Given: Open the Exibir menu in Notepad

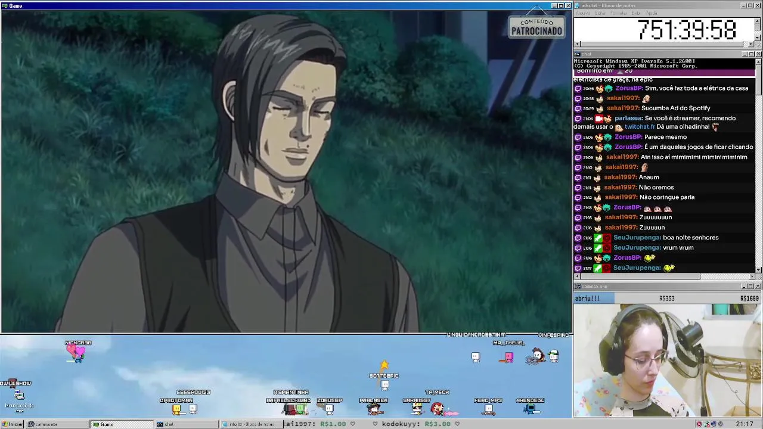Looking at the screenshot, I should click(637, 13).
